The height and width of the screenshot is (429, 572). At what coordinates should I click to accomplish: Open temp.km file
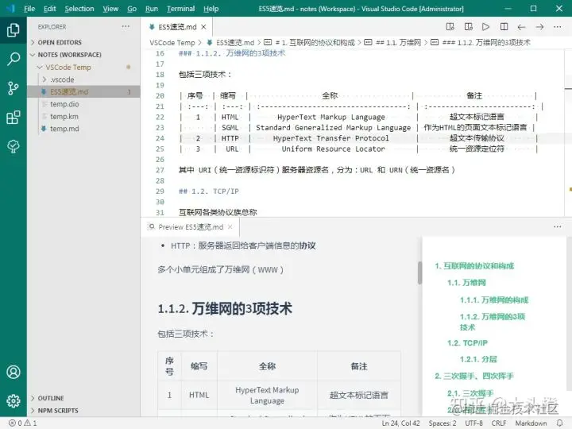[64, 116]
